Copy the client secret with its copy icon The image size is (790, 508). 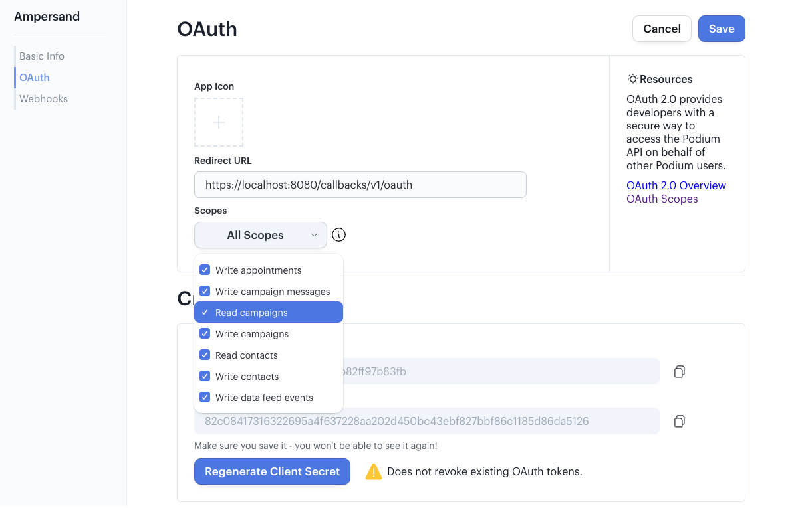click(679, 421)
